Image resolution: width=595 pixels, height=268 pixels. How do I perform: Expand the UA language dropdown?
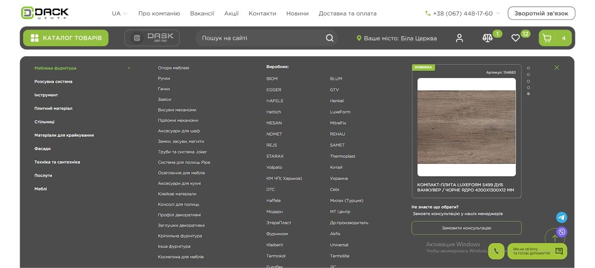tap(119, 14)
